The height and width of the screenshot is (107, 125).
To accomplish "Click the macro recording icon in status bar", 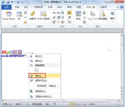I will (54, 104).
